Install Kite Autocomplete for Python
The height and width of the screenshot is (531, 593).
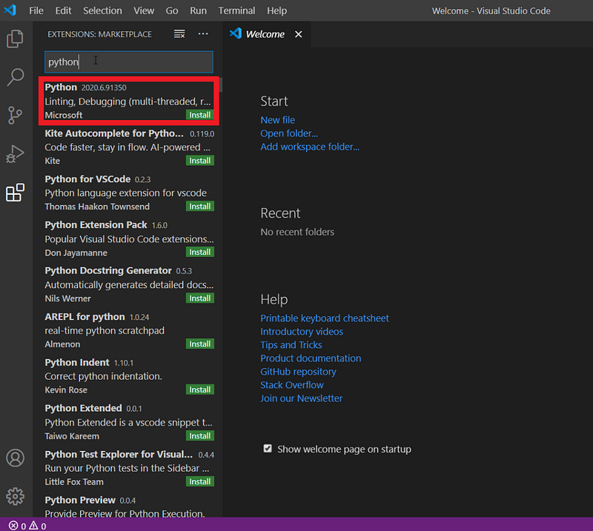click(x=199, y=161)
